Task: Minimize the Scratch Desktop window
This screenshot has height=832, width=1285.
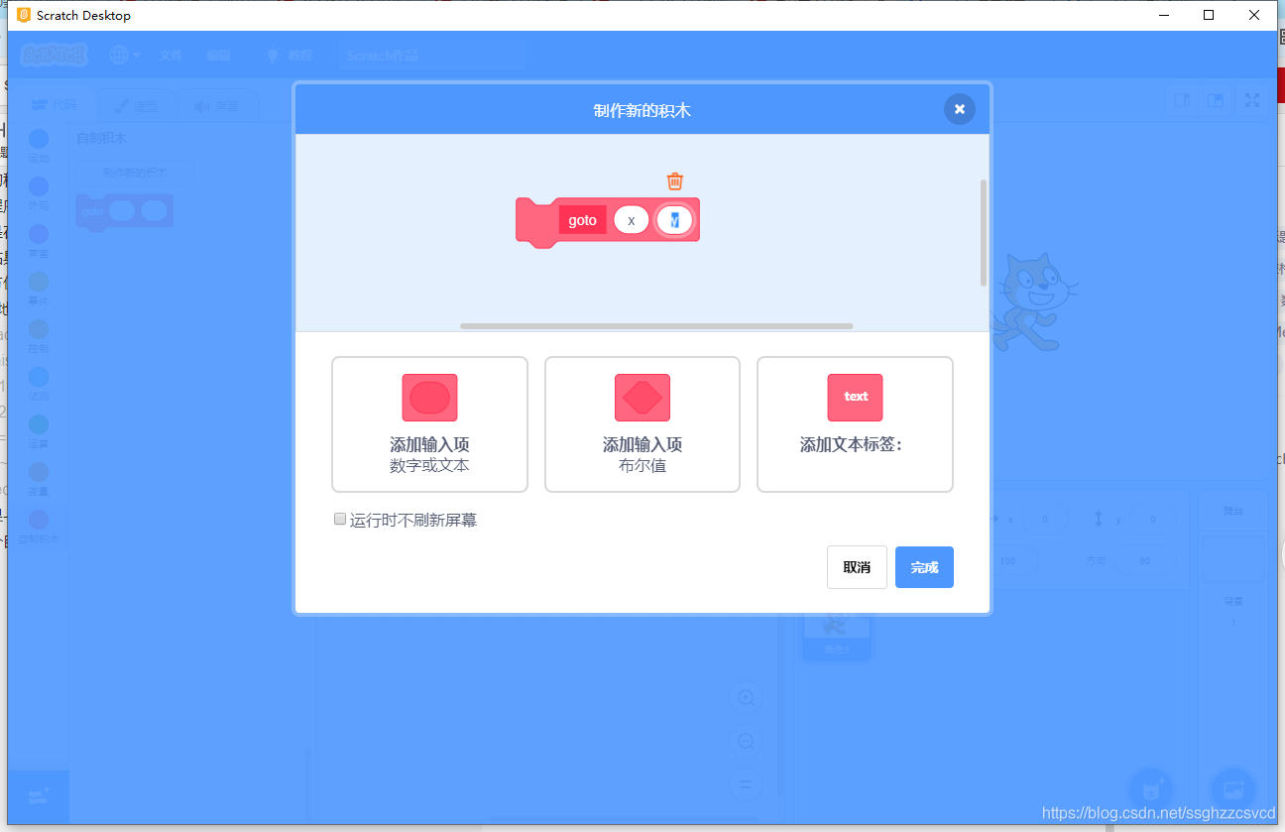Action: click(1163, 15)
